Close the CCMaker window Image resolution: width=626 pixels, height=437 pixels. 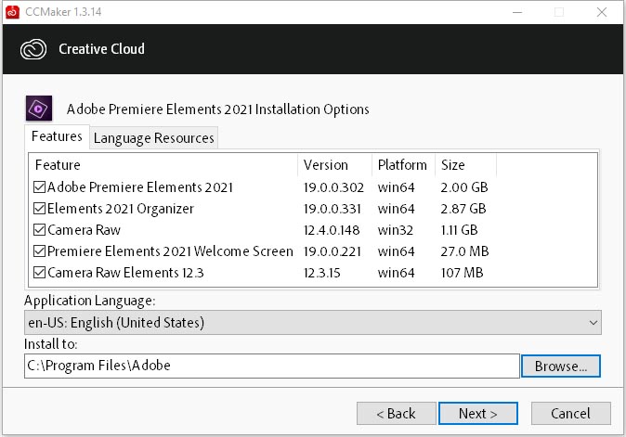coord(602,12)
